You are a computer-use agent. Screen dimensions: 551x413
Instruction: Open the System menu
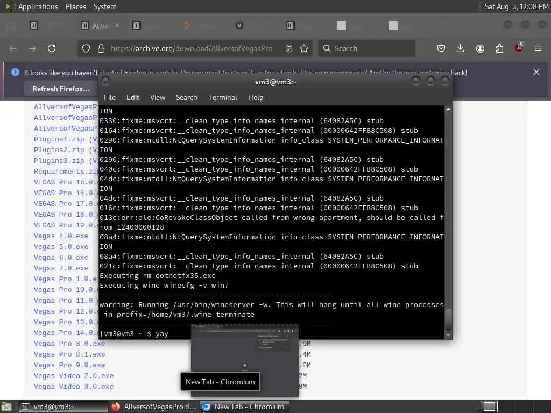pyautogui.click(x=105, y=6)
